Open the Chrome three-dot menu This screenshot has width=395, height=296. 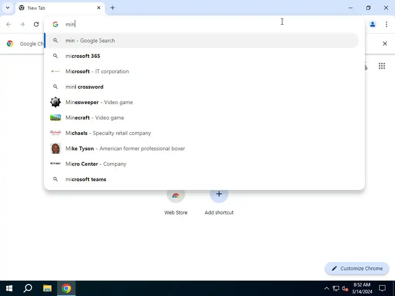[x=387, y=24]
